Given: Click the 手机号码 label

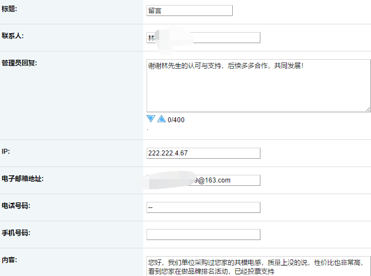Looking at the screenshot, I should pos(15,232).
